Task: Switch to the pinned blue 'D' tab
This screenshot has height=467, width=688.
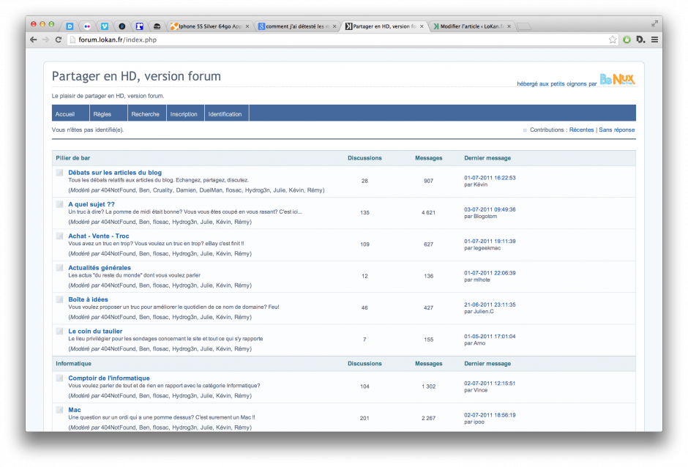Action: pyautogui.click(x=70, y=26)
